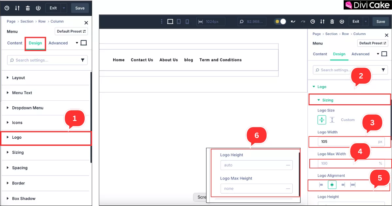Click Page breadcrumb in left panel
The height and width of the screenshot is (206, 392).
tap(11, 21)
